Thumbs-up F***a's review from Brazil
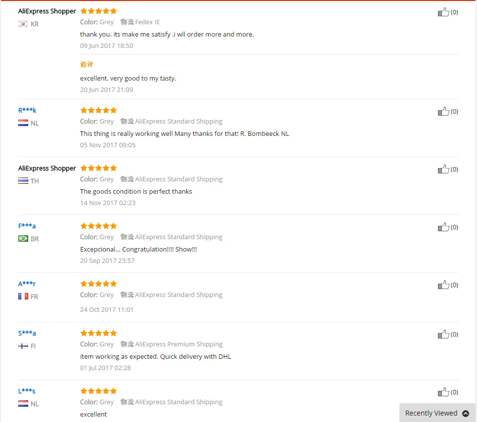The width and height of the screenshot is (477, 422). (x=443, y=227)
